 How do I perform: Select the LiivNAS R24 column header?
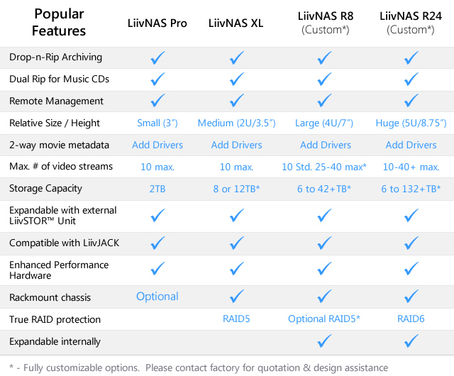[x=411, y=16]
